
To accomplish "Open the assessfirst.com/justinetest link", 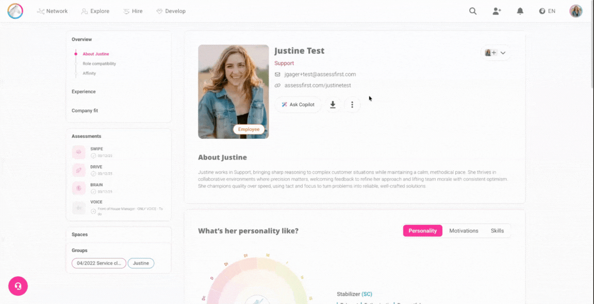I will [x=318, y=85].
